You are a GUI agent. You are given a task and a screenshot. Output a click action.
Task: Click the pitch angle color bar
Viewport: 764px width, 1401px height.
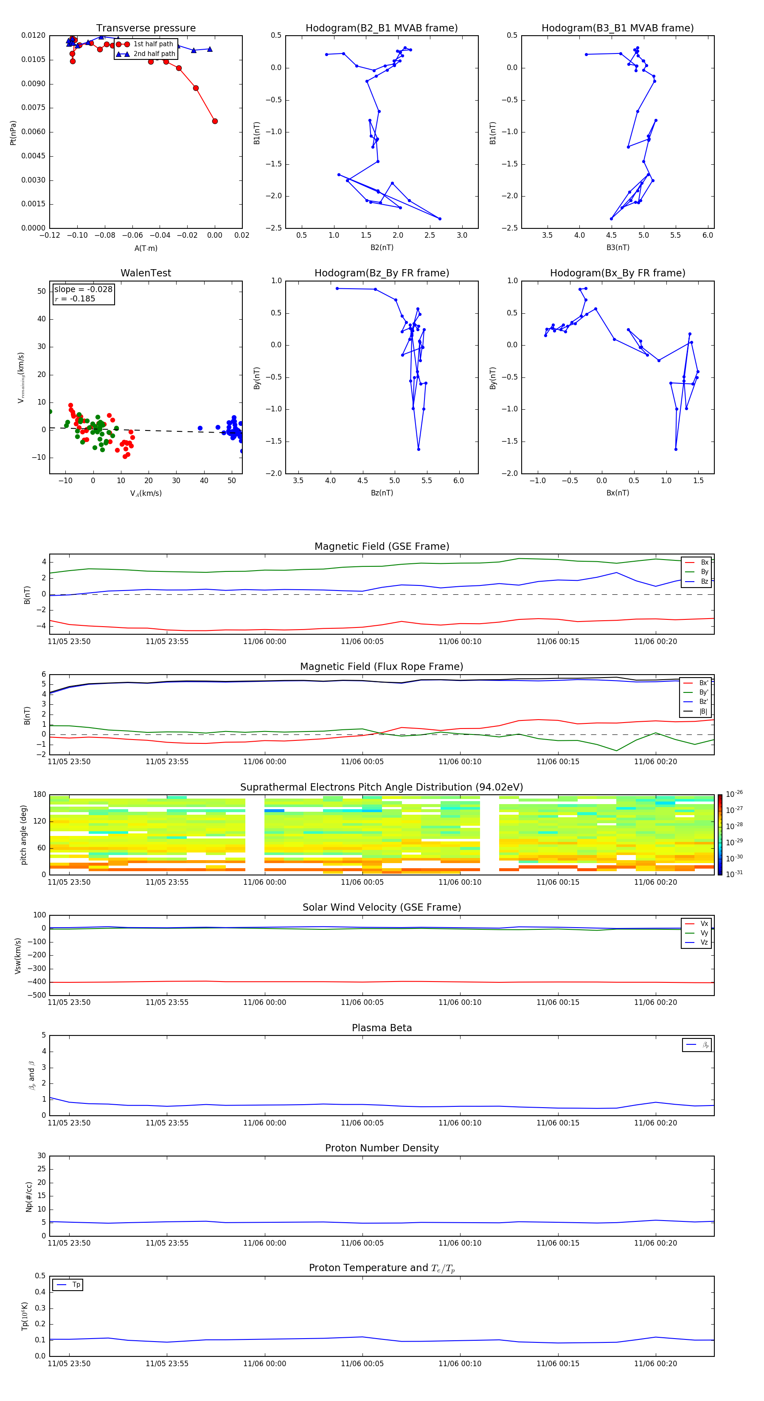tap(720, 835)
